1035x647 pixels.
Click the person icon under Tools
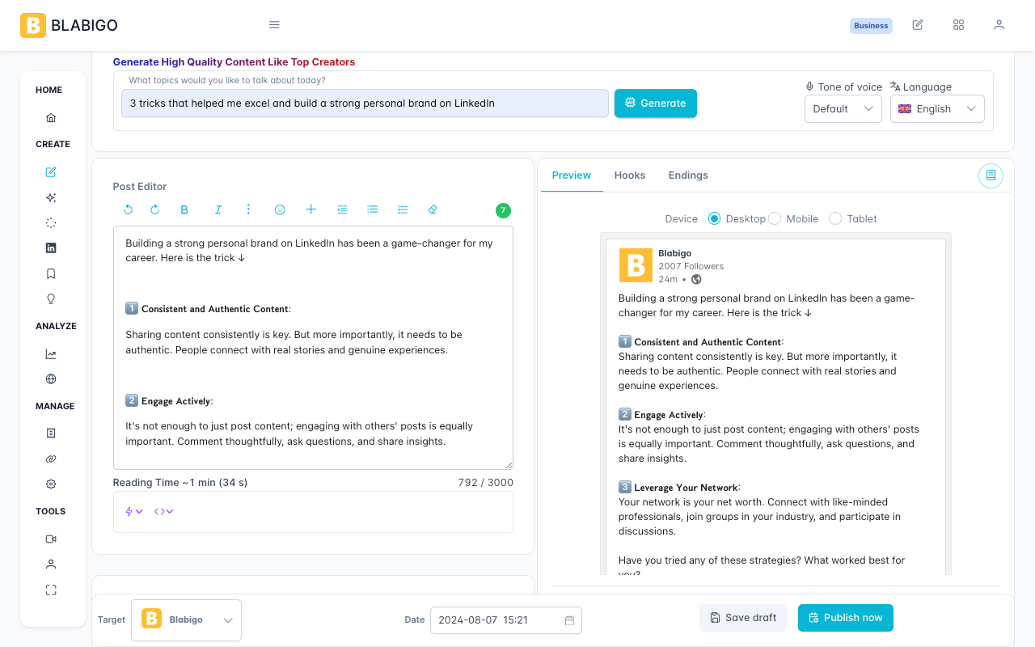coord(51,565)
